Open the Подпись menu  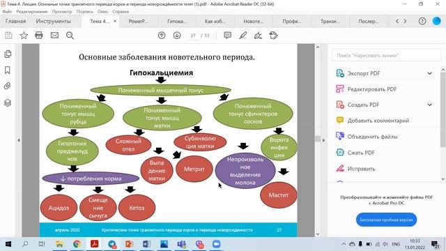pos(85,12)
